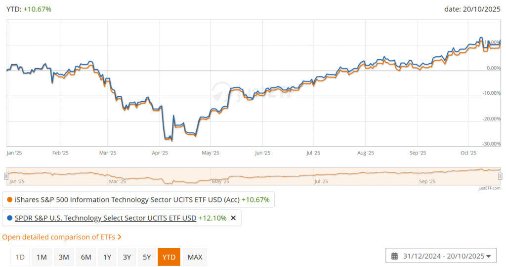The width and height of the screenshot is (506, 267).
Task: Remove the SPDR ETF using the X icon
Action: (234, 218)
